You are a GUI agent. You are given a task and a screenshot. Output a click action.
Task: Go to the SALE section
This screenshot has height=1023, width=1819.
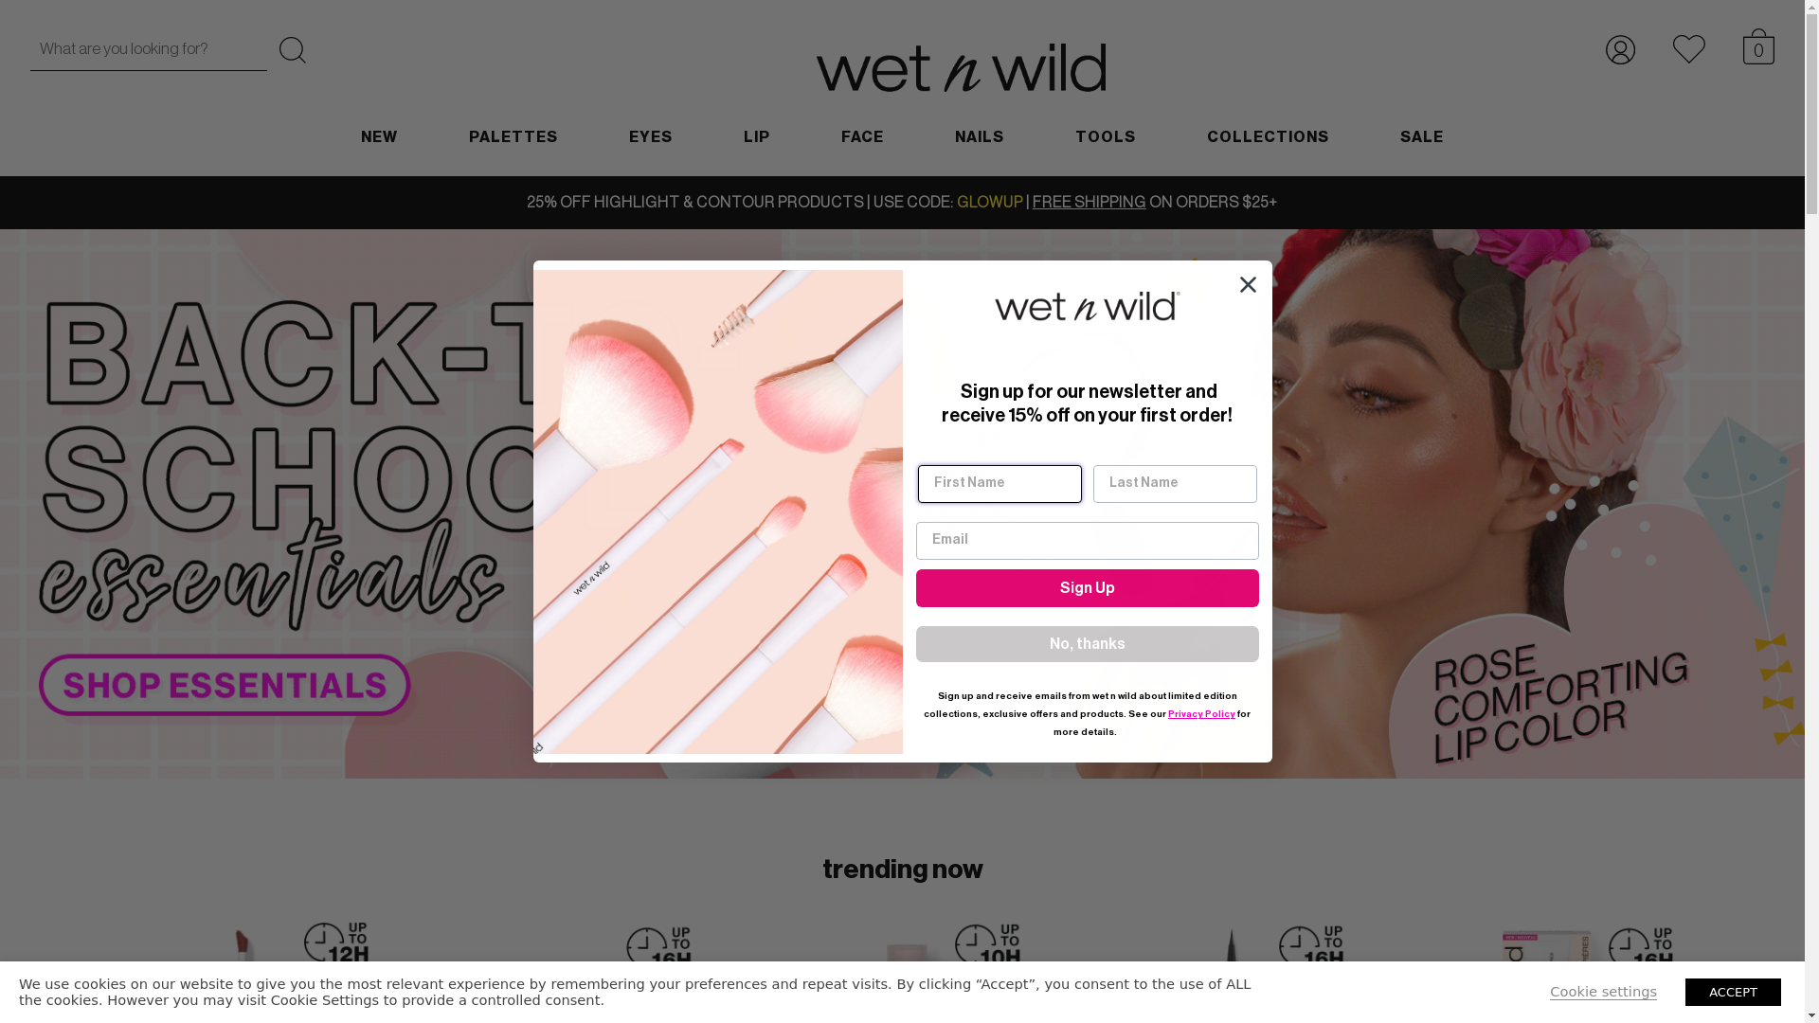1422,138
